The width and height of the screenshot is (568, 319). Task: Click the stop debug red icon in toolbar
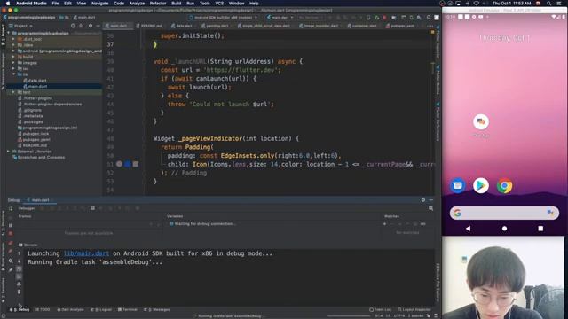tap(384, 18)
